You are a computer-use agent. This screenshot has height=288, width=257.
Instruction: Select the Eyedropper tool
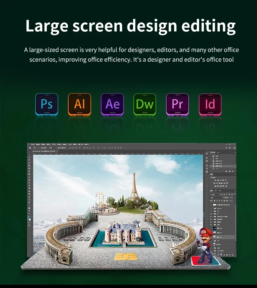[29, 171]
